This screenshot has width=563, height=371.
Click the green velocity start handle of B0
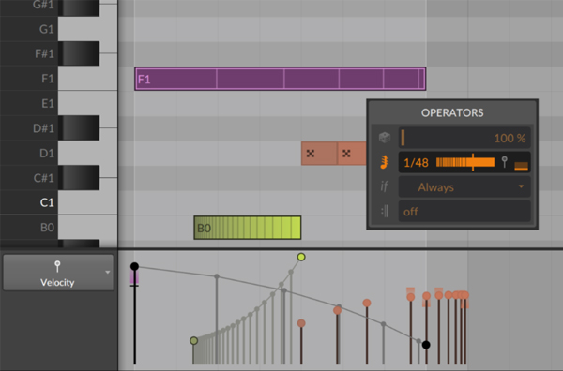tap(194, 340)
